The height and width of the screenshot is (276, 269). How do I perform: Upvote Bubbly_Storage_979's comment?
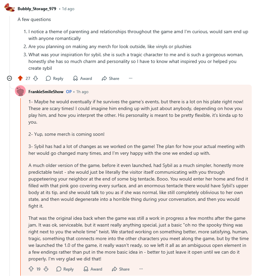click(20, 78)
